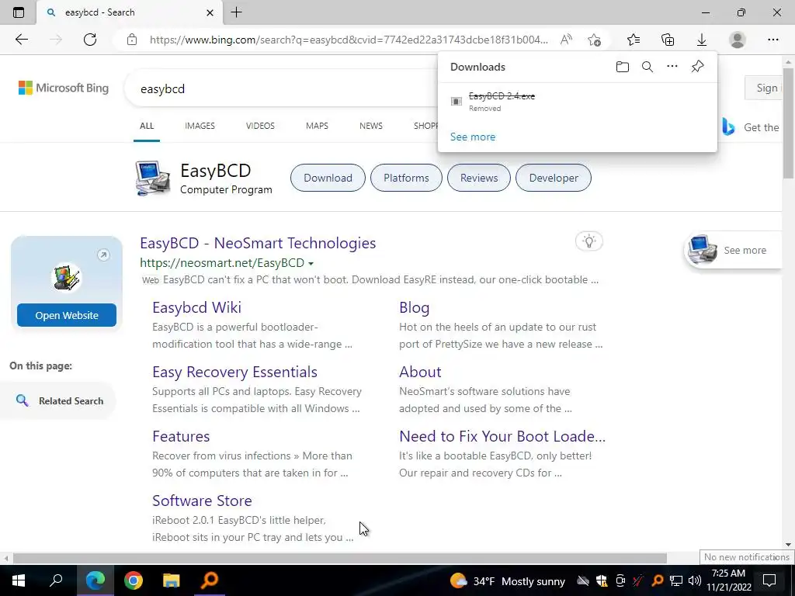
Task: Open Need to Fix Your Boot Loader link
Action: tap(502, 436)
